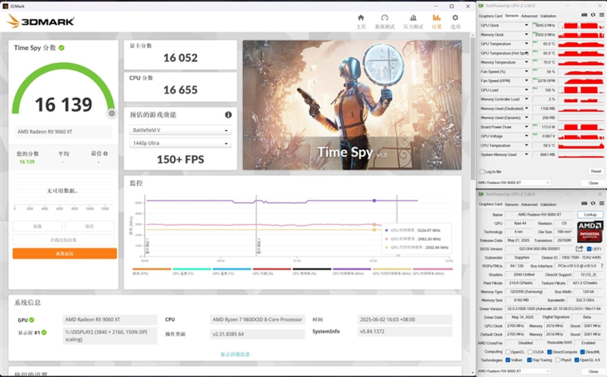Open the Board Power Draw sensor dropdown
607x377 pixels.
click(x=527, y=127)
